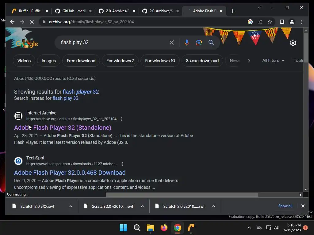314x235 pixels.
Task: Open downloaded Scratch 2.0 vXX.swf file
Action: tap(37, 206)
